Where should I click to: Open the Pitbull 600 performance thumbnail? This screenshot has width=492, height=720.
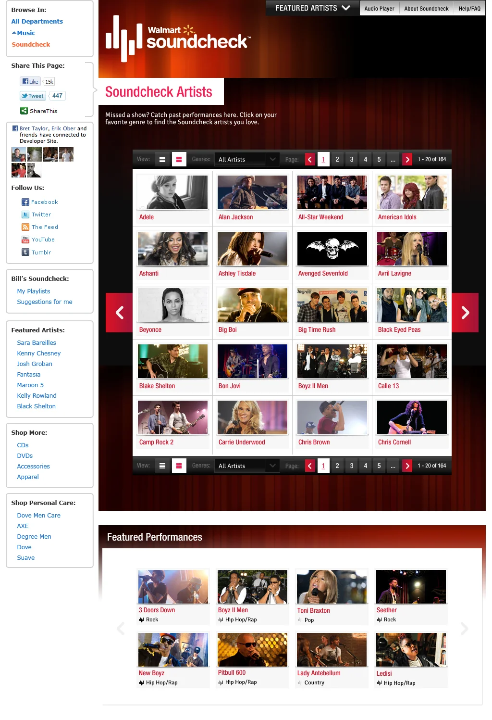pos(252,649)
